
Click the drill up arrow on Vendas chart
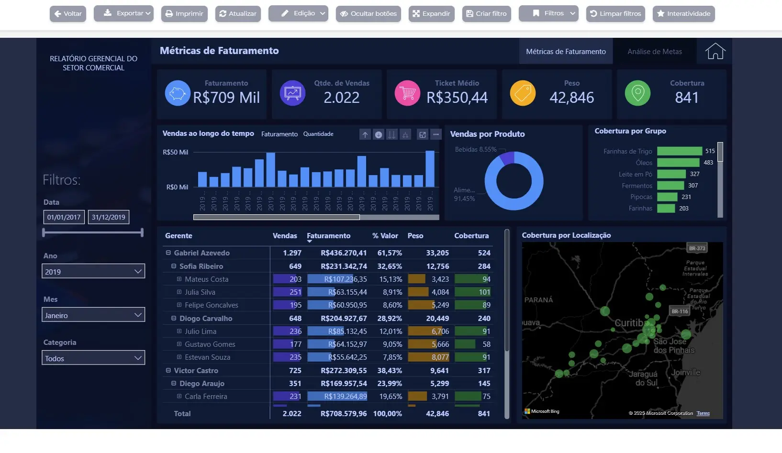(x=365, y=134)
